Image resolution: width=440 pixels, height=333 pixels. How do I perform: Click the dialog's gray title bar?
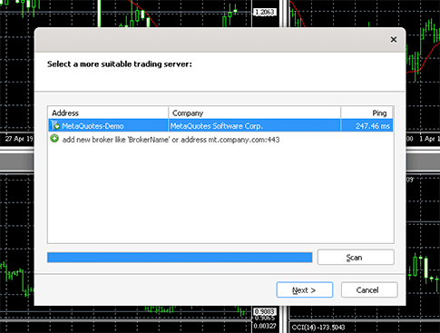pyautogui.click(x=211, y=40)
